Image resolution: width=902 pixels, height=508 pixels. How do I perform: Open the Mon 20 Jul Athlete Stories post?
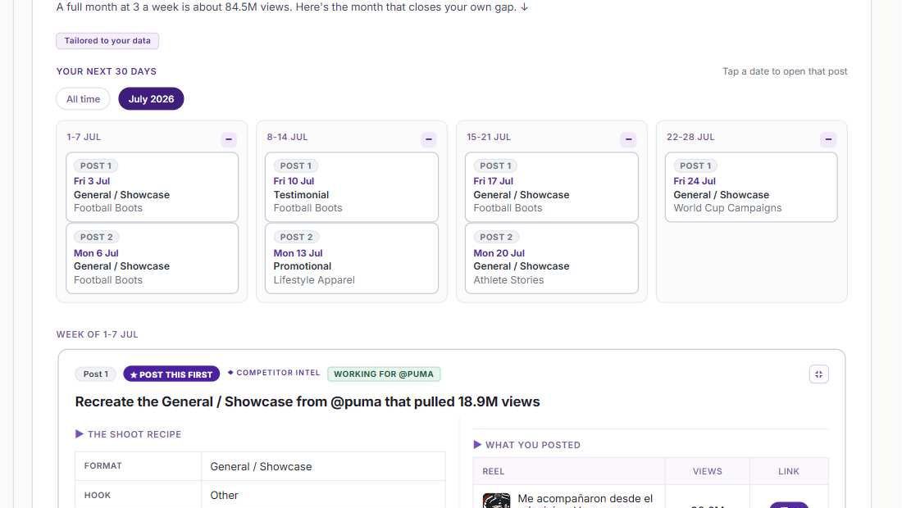pos(552,258)
